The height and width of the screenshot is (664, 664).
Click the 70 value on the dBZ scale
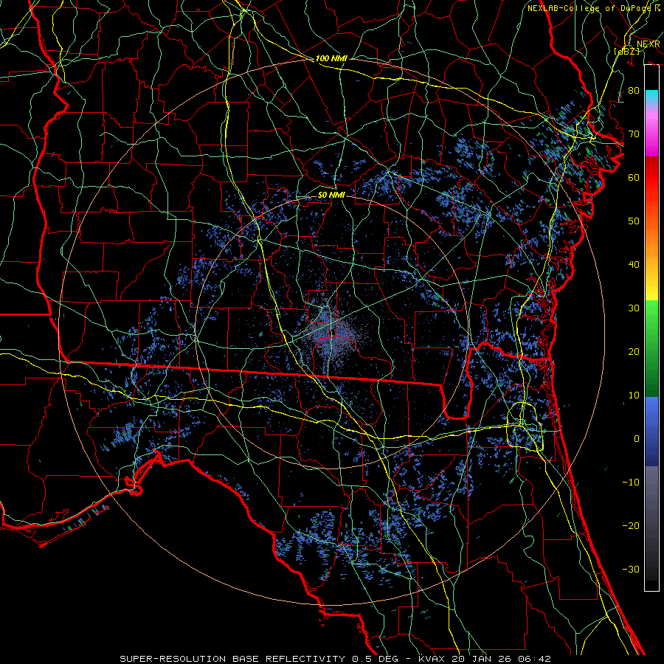(x=634, y=134)
